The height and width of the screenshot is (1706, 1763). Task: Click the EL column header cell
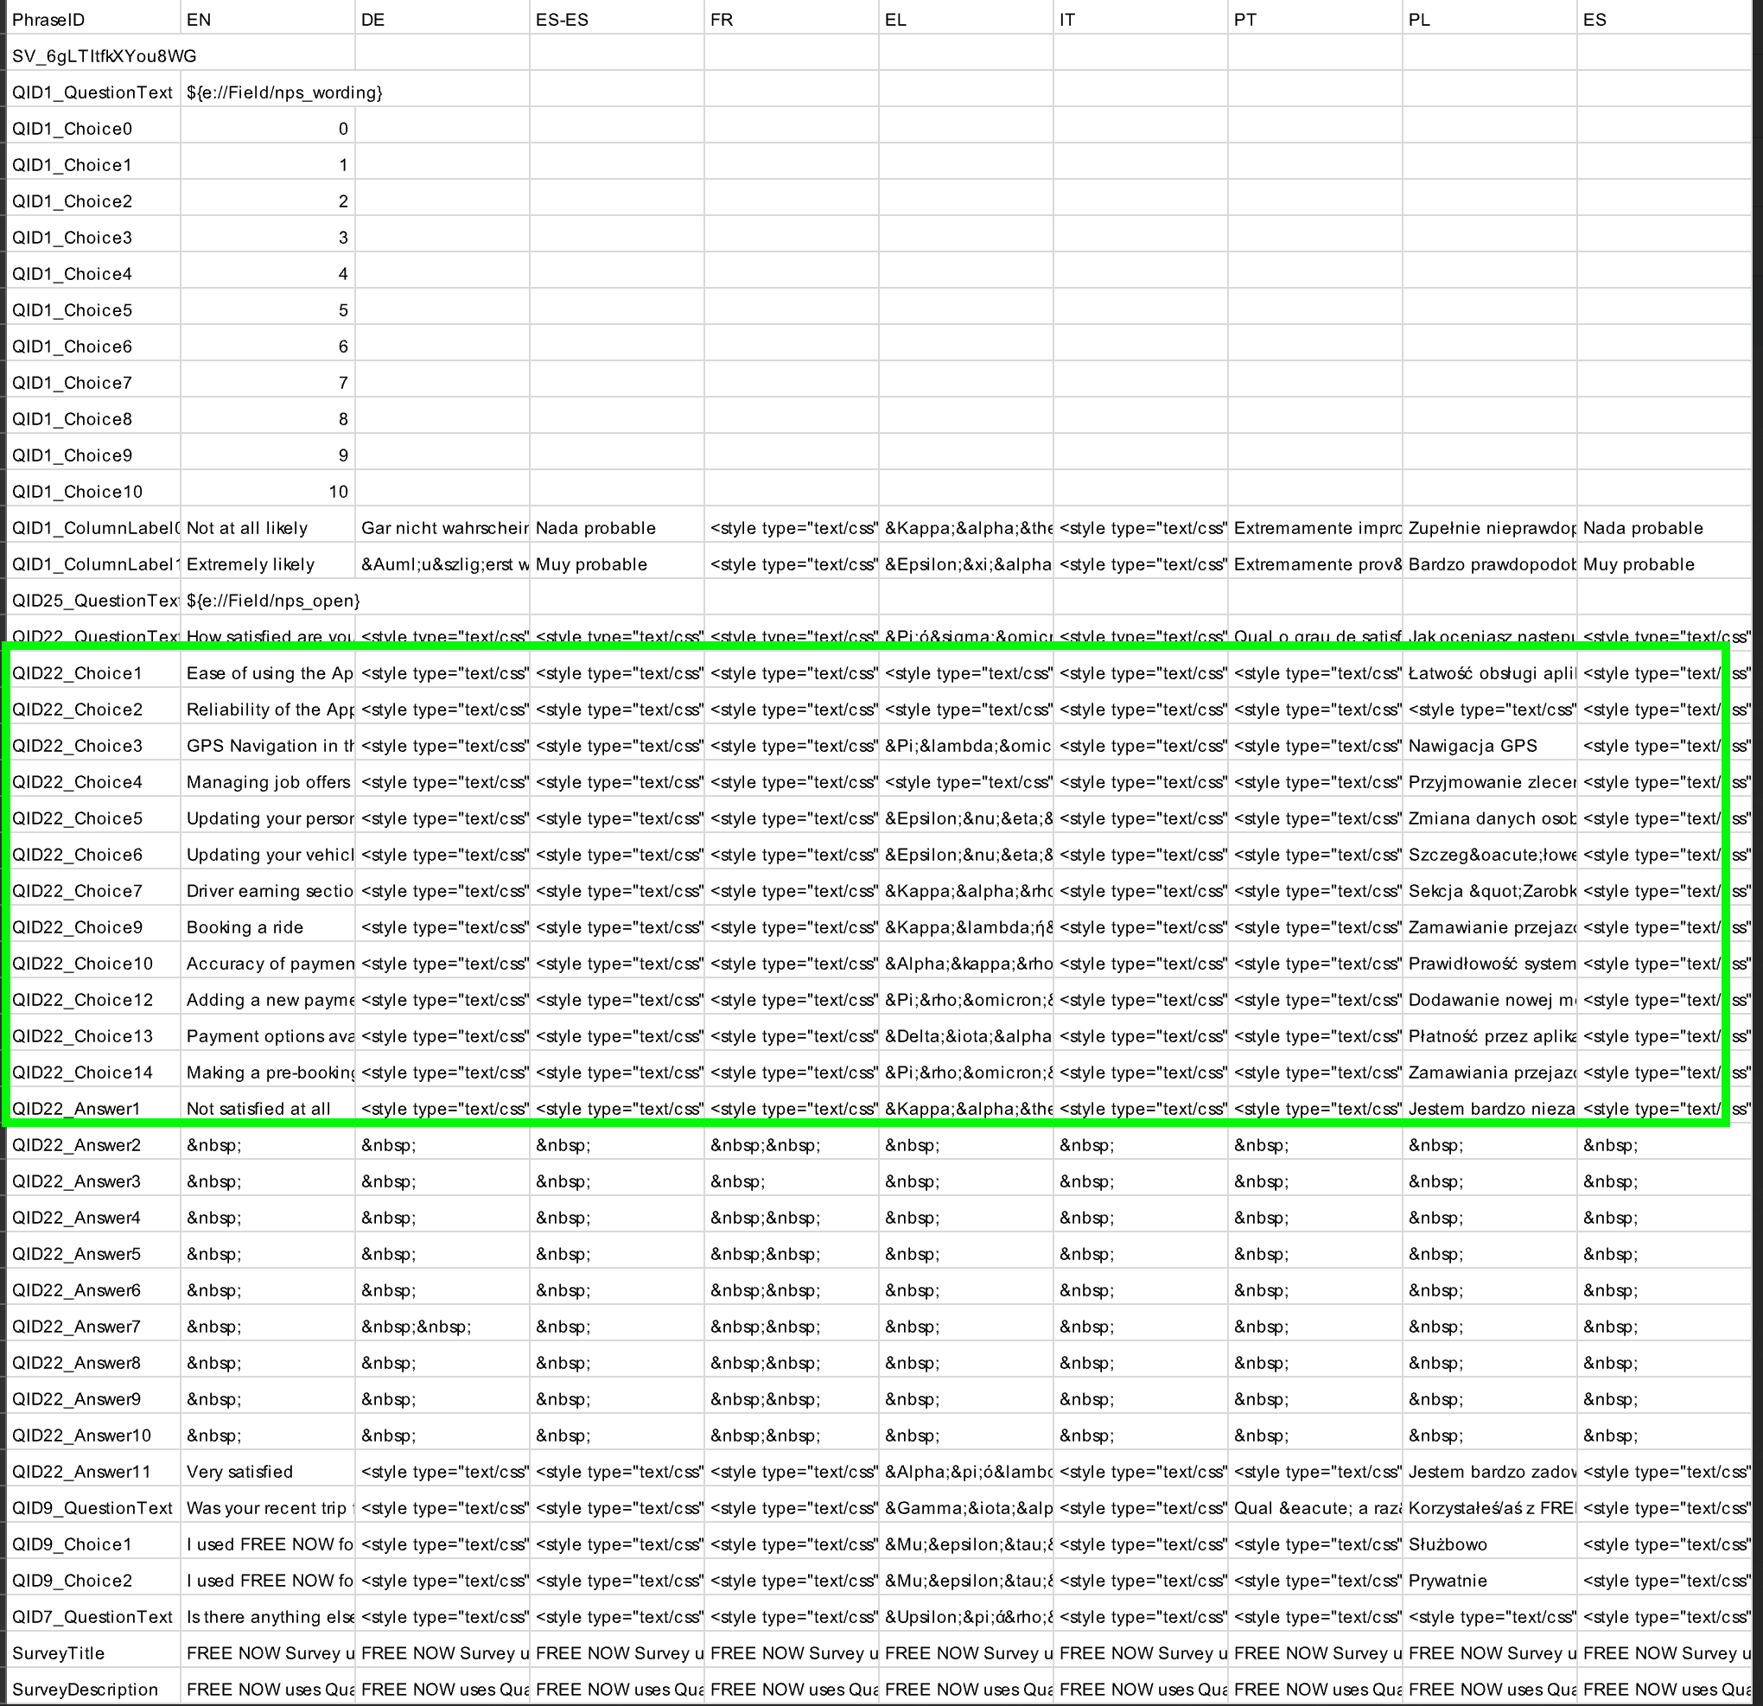[x=966, y=20]
